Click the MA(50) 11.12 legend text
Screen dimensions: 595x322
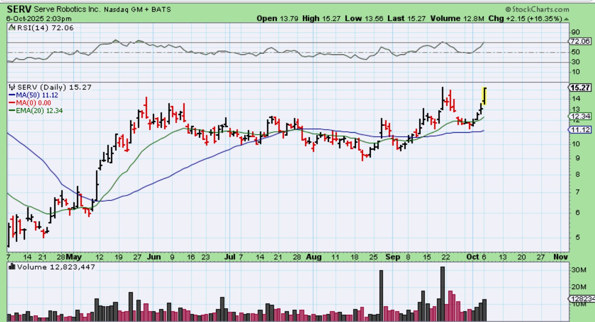(x=37, y=95)
